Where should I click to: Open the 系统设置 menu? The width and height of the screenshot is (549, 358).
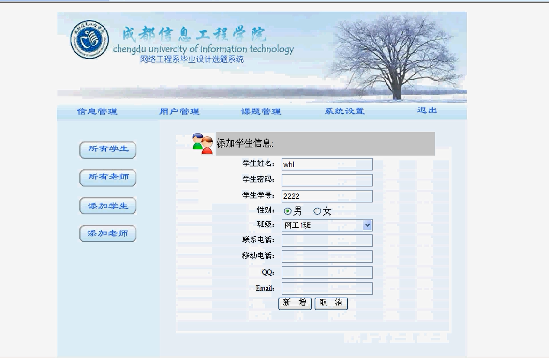tap(344, 111)
